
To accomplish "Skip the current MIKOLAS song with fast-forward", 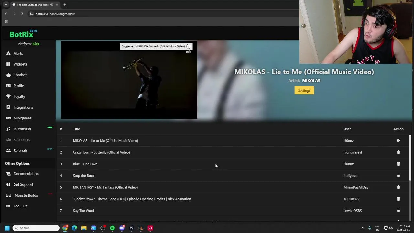I will (398, 141).
